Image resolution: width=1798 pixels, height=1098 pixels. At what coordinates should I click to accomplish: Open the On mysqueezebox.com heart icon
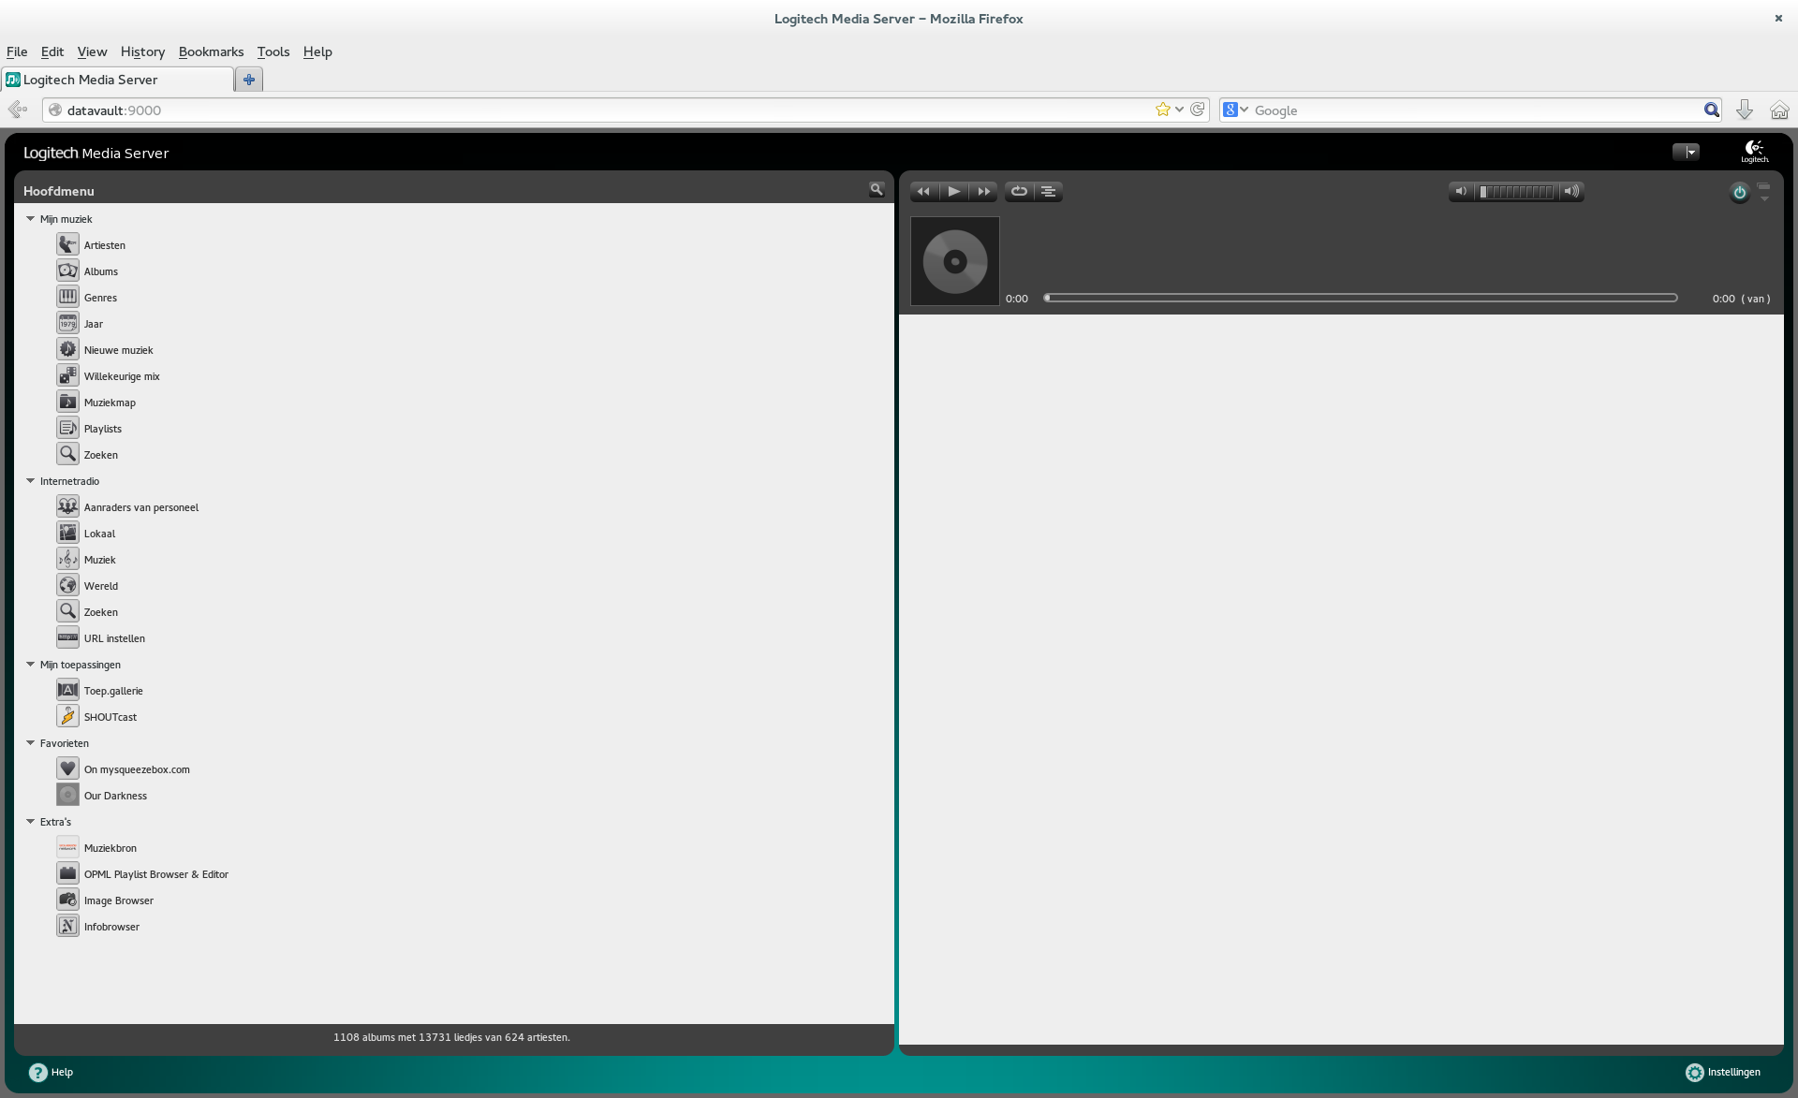67,769
